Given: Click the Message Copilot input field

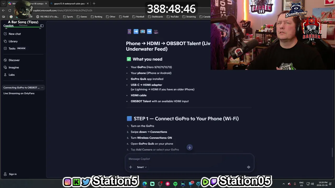Looking at the screenshot, I should pyautogui.click(x=189, y=159).
